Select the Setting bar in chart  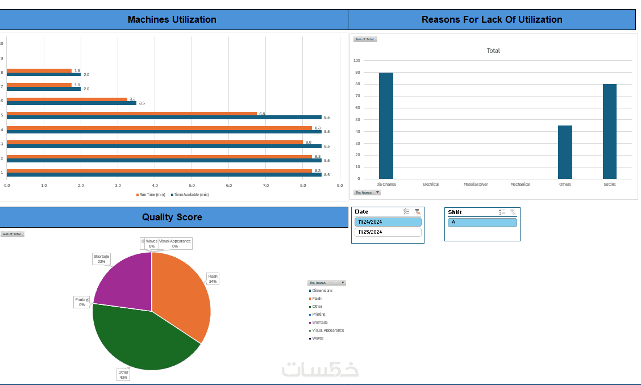point(610,131)
